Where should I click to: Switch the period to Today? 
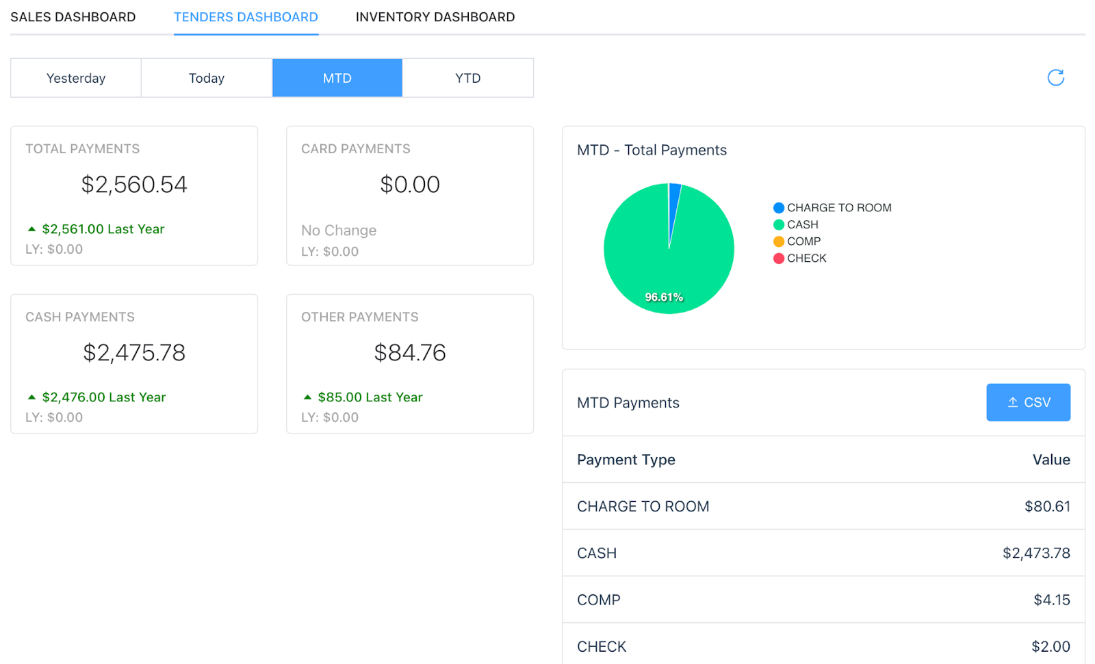(207, 78)
